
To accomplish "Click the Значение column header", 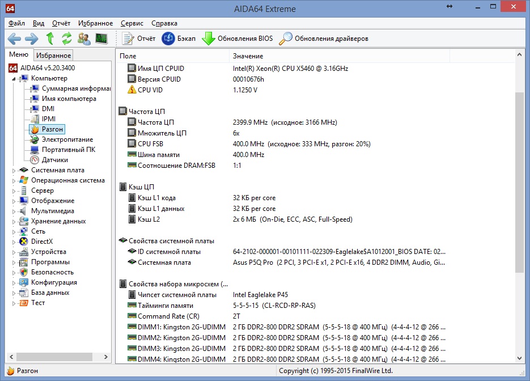I will click(340, 56).
